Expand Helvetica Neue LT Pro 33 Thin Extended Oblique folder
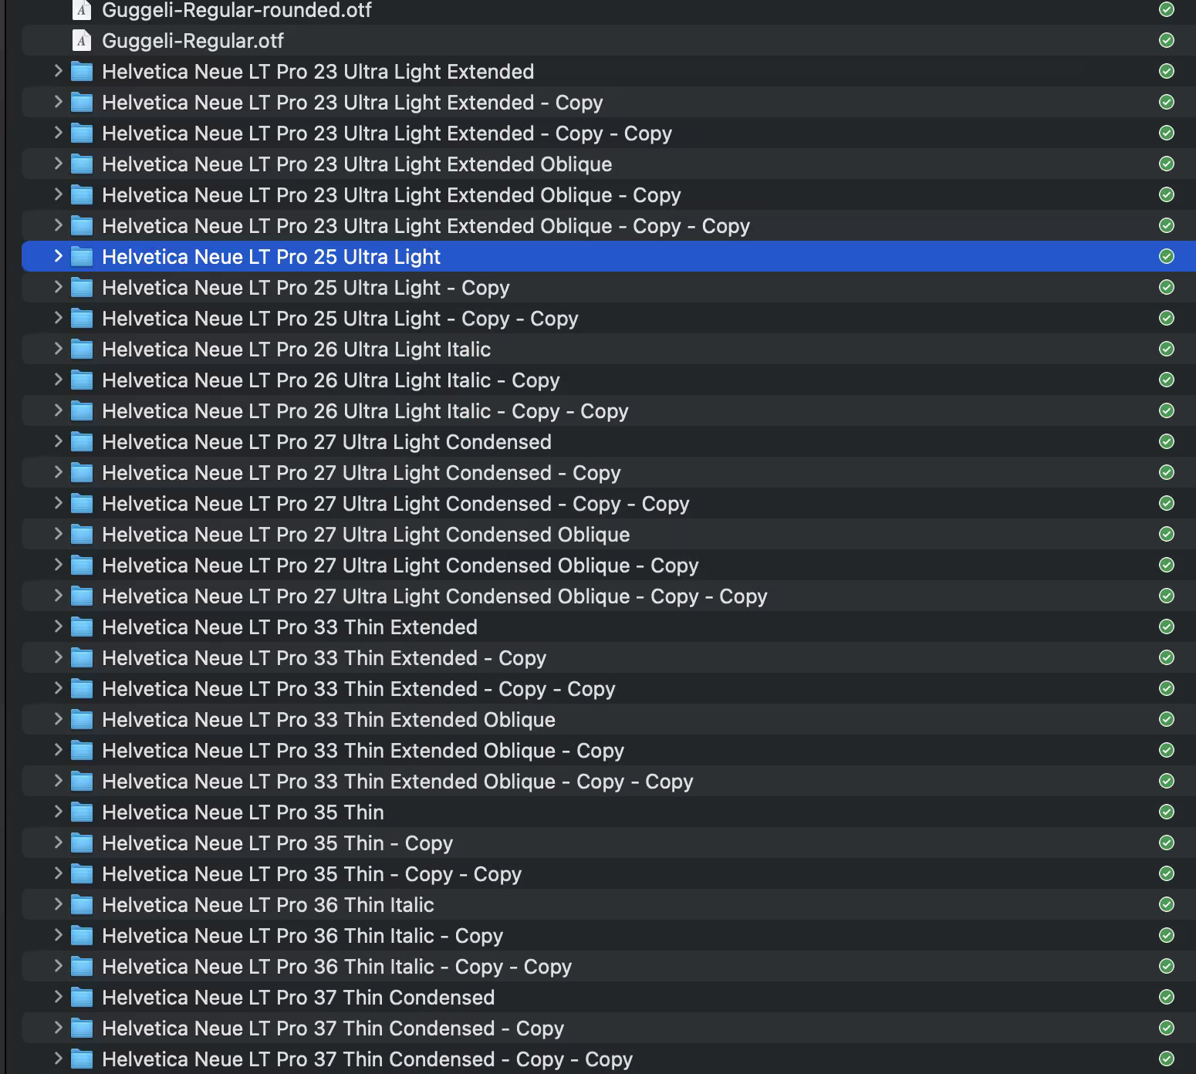The height and width of the screenshot is (1074, 1196). (x=58, y=719)
